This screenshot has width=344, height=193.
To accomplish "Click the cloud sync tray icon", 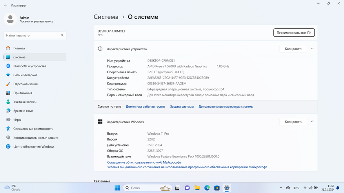I will [x=288, y=188].
